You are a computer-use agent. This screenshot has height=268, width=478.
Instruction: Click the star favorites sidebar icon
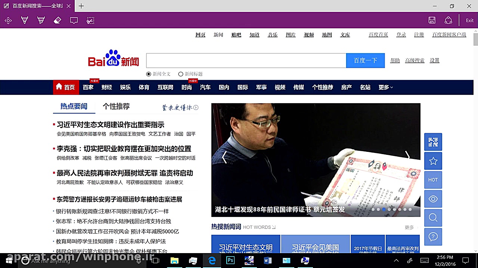pyautogui.click(x=433, y=161)
